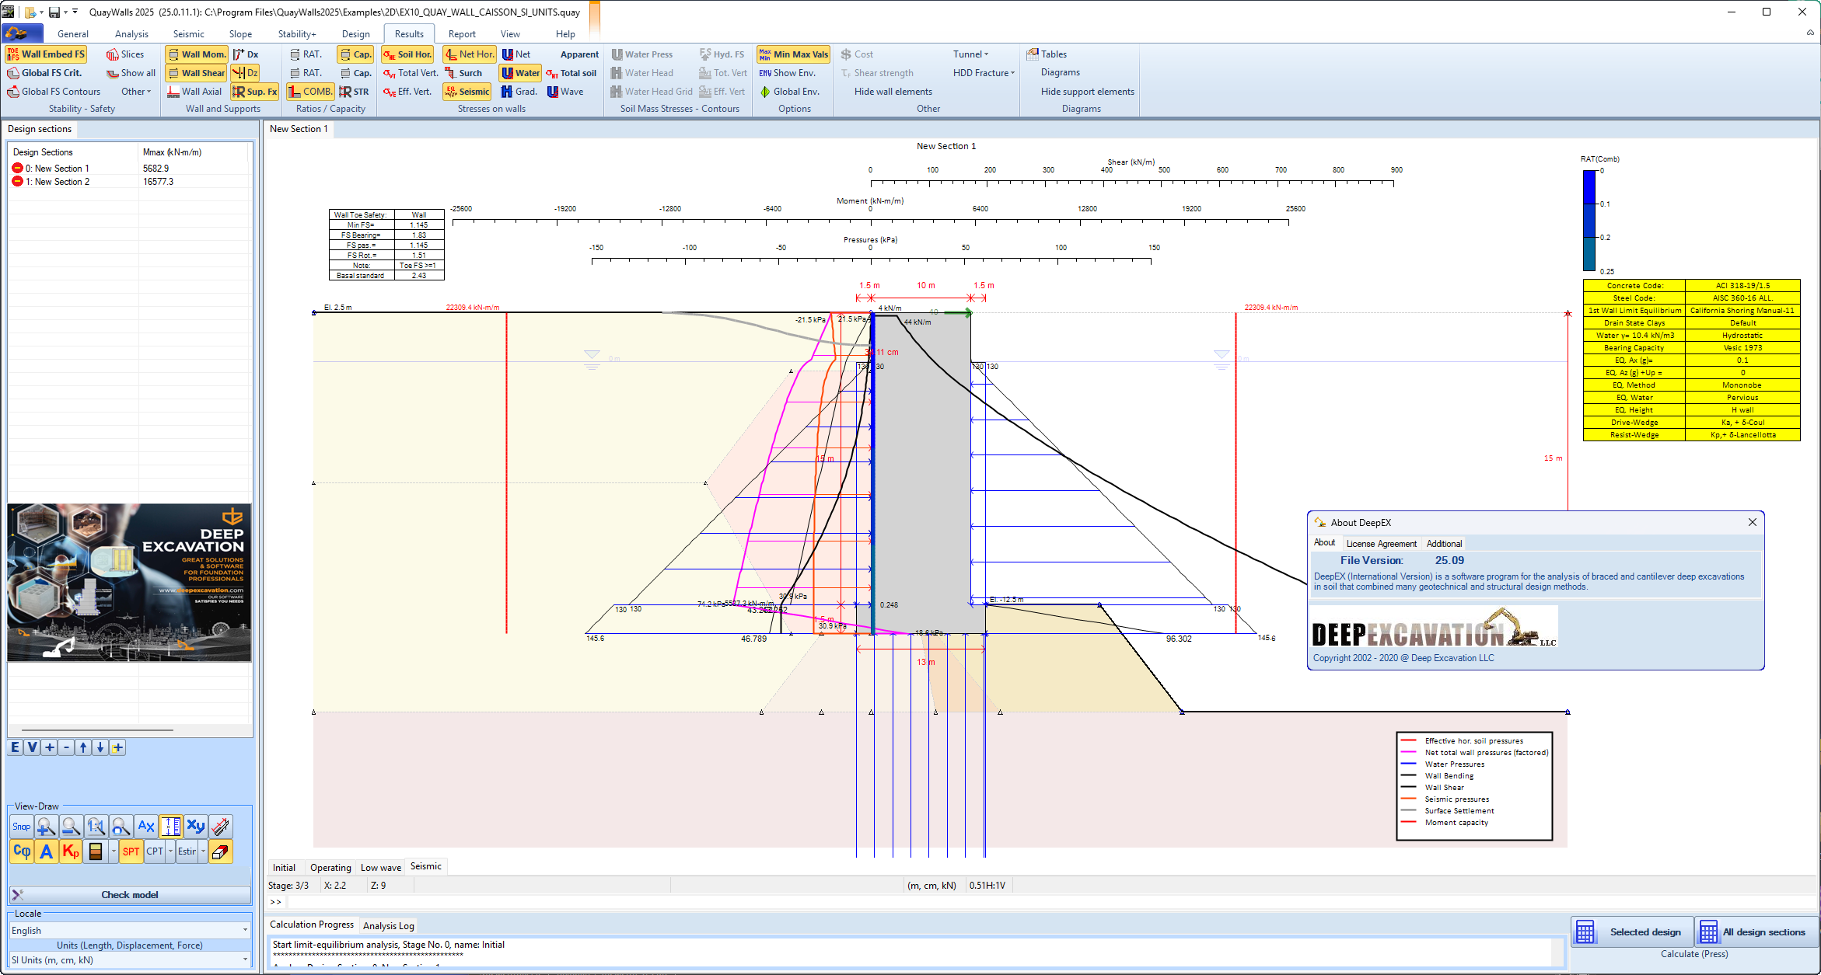The width and height of the screenshot is (1821, 975).
Task: Click the Kp passive pressure icon
Action: pyautogui.click(x=71, y=851)
